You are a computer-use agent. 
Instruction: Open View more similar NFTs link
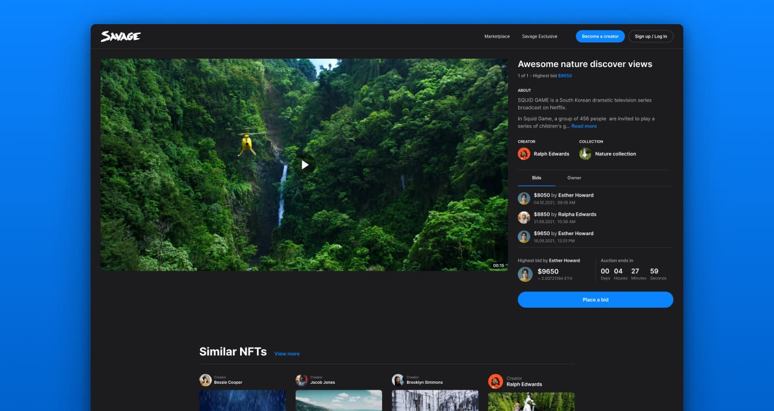coord(287,354)
